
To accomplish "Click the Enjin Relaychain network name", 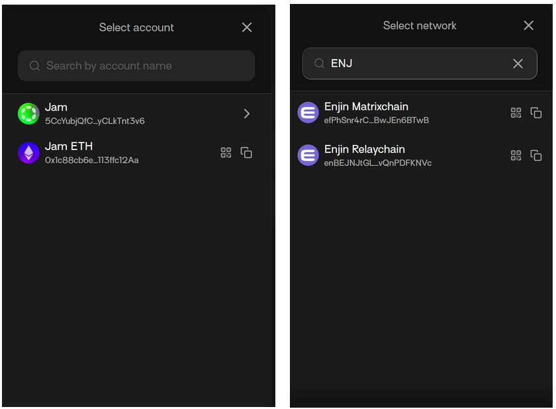I will point(365,149).
